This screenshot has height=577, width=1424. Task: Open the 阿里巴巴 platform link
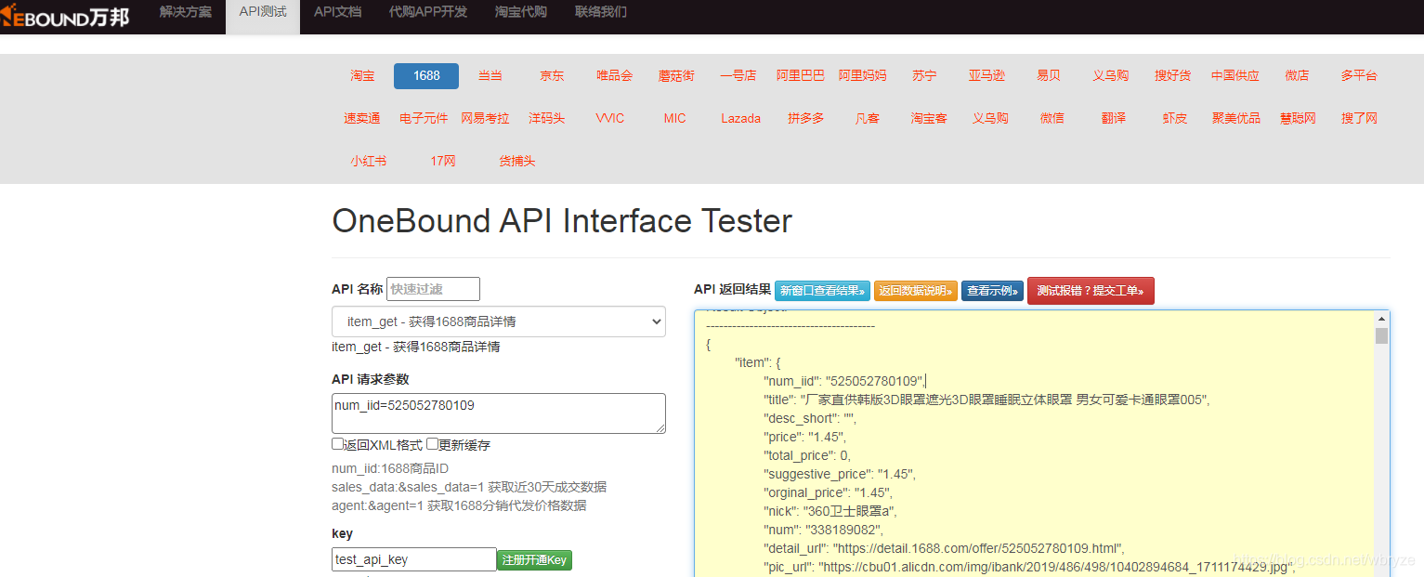801,76
